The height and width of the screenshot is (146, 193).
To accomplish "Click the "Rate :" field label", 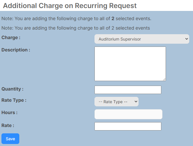I will pyautogui.click(x=8, y=126).
